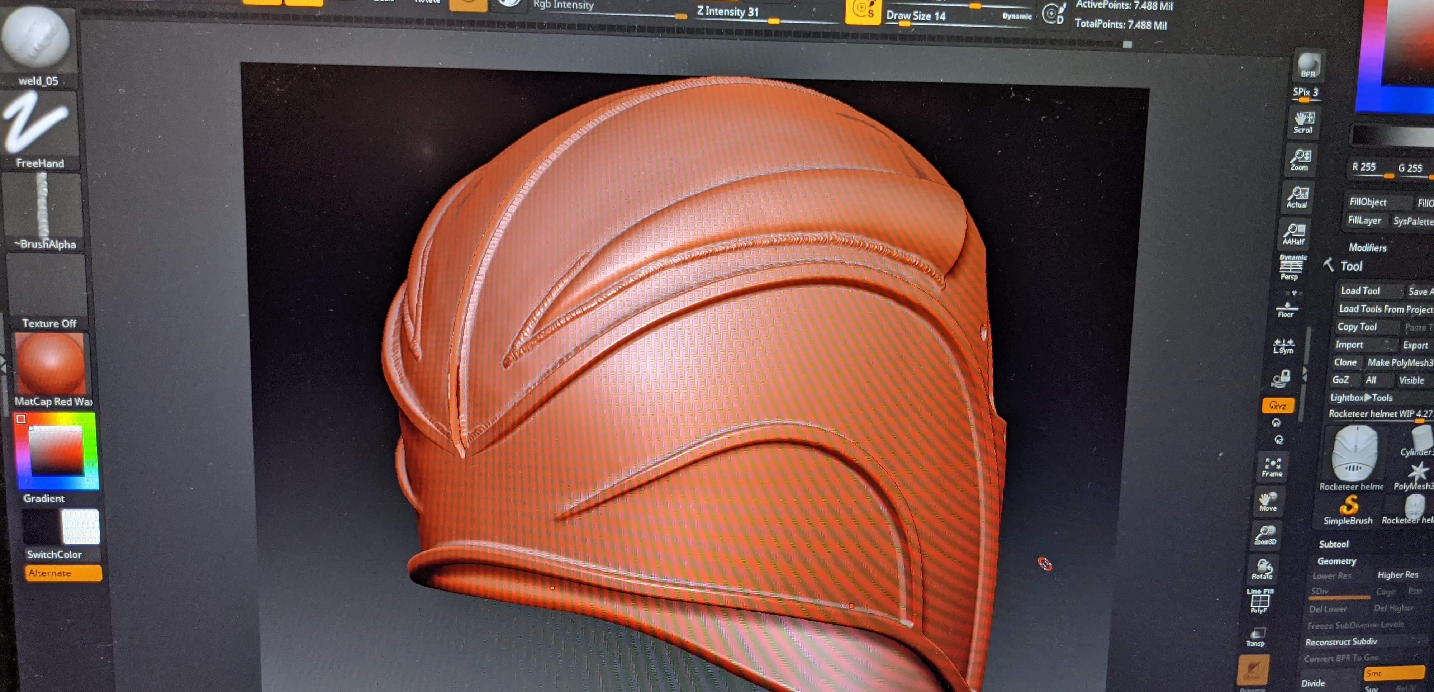
Task: Toggle the Alternate color button
Action: [63, 573]
